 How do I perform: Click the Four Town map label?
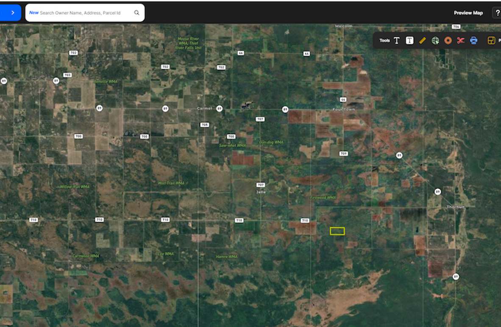(344, 109)
